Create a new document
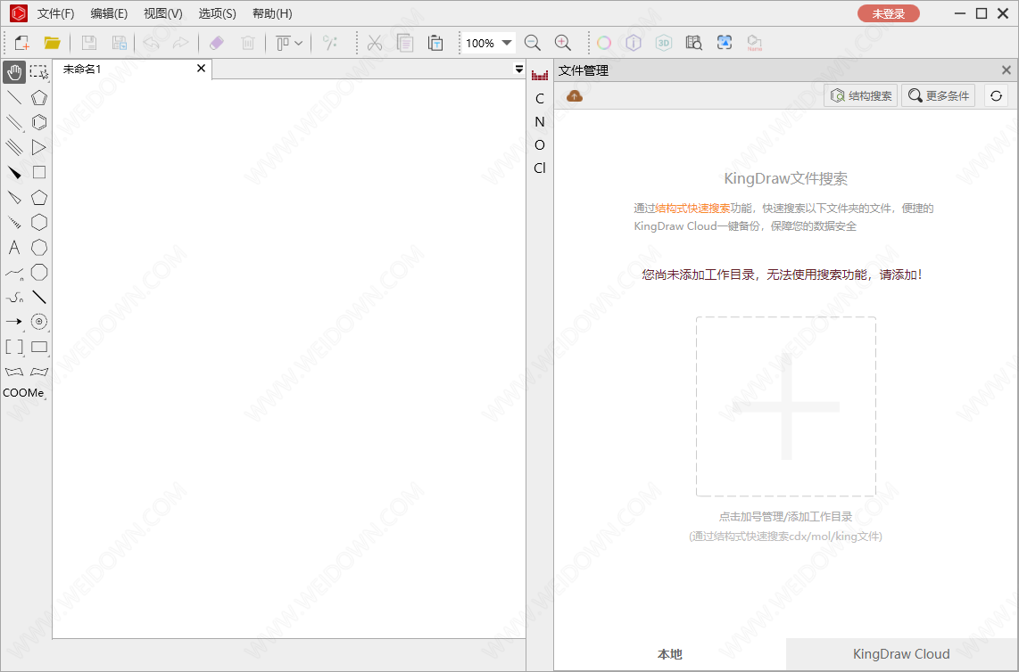 click(x=22, y=43)
